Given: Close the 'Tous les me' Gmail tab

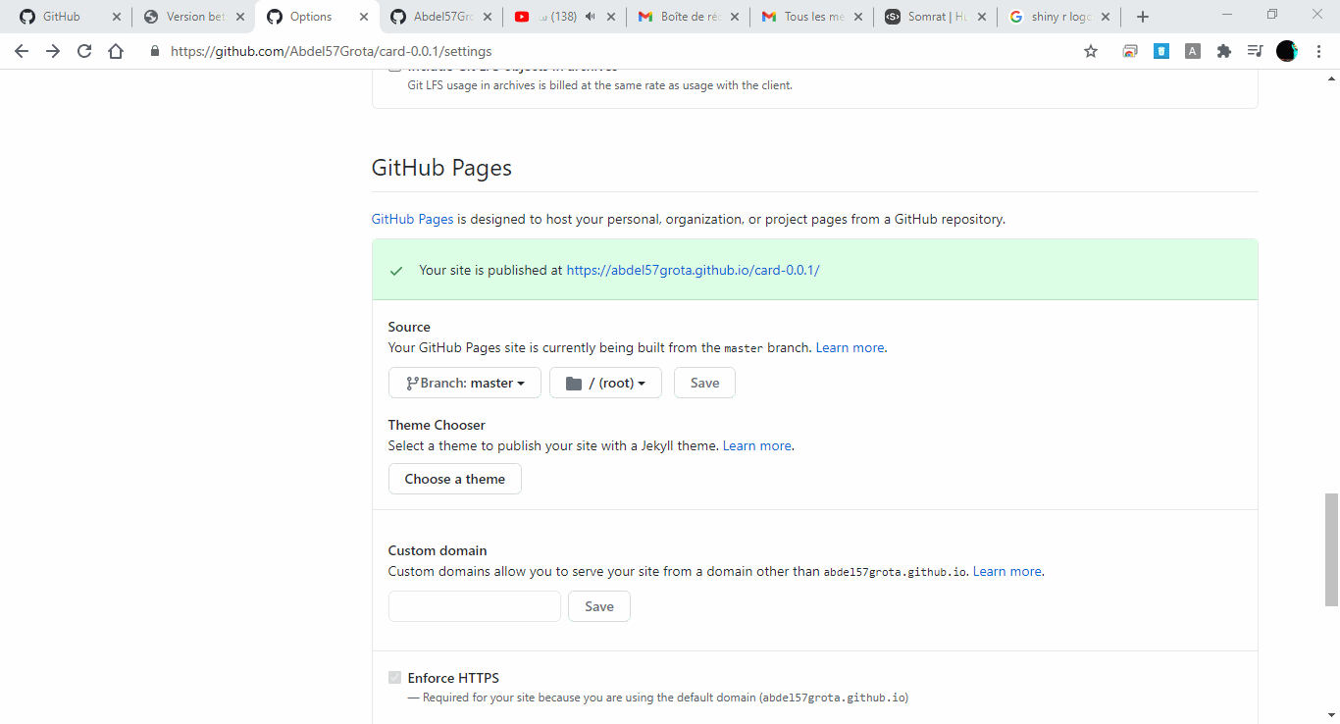Looking at the screenshot, I should [x=858, y=17].
